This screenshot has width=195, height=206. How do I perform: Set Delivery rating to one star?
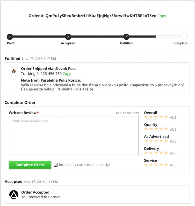coord(146,153)
